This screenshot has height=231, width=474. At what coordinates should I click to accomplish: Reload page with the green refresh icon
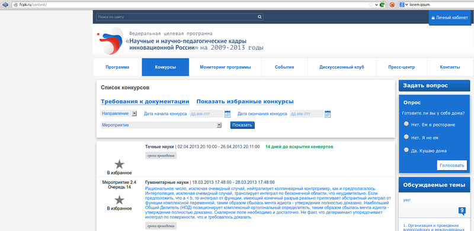tap(382, 5)
